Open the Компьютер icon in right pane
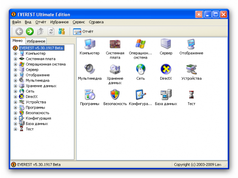Viewport: 238px width, 178px height. click(90, 44)
